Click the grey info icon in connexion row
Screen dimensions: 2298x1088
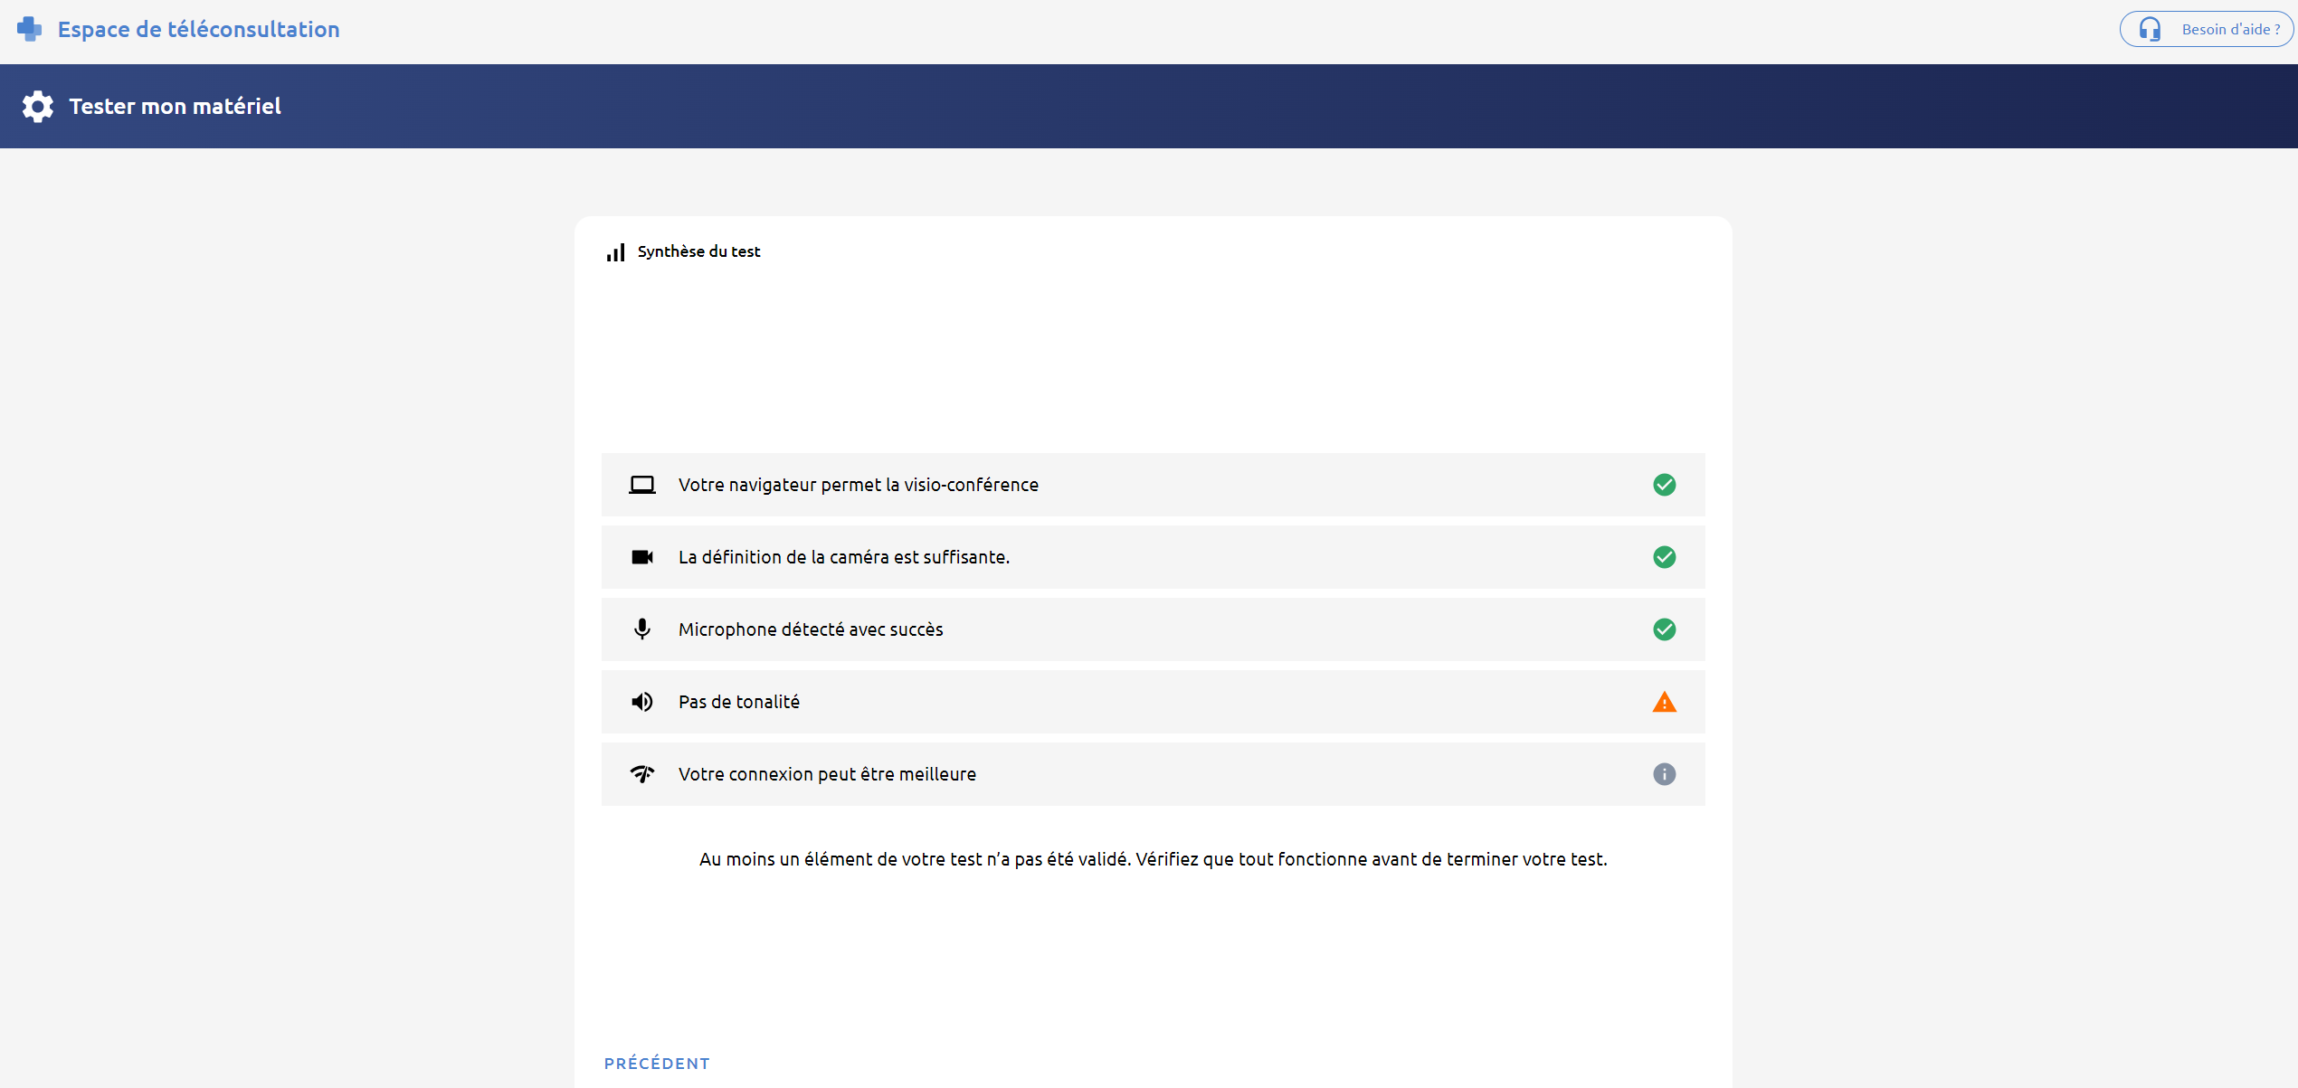pyautogui.click(x=1665, y=774)
